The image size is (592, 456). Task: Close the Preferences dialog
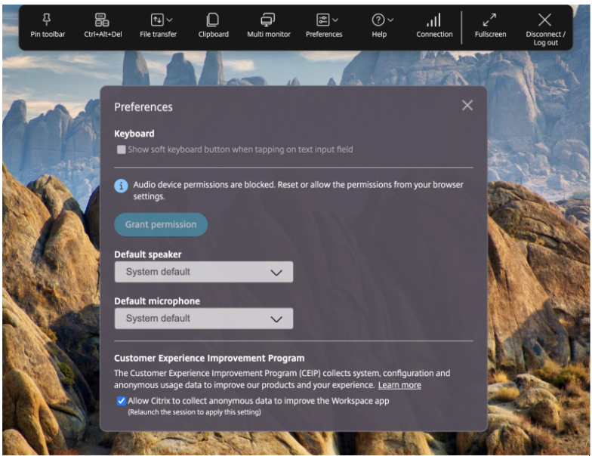(467, 106)
